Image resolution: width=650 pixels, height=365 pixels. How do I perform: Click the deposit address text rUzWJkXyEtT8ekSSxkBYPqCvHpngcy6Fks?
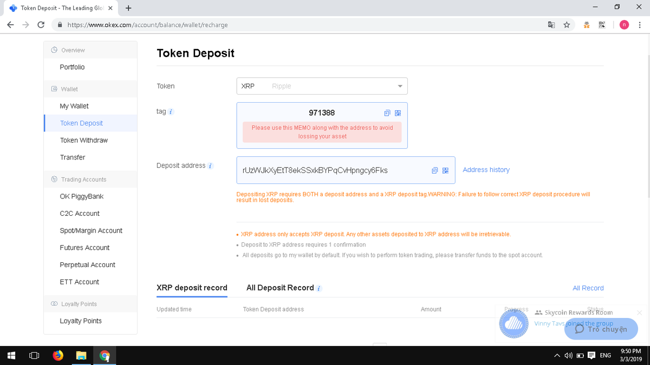point(315,170)
